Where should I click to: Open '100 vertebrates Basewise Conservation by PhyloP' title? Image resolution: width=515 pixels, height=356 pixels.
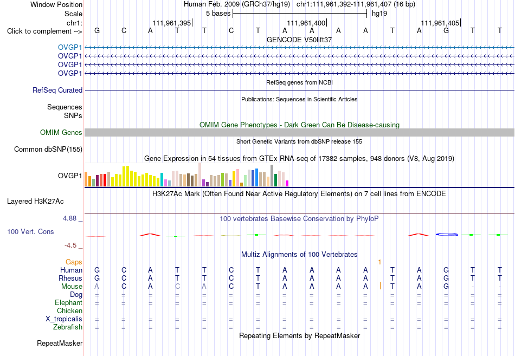[x=299, y=219]
